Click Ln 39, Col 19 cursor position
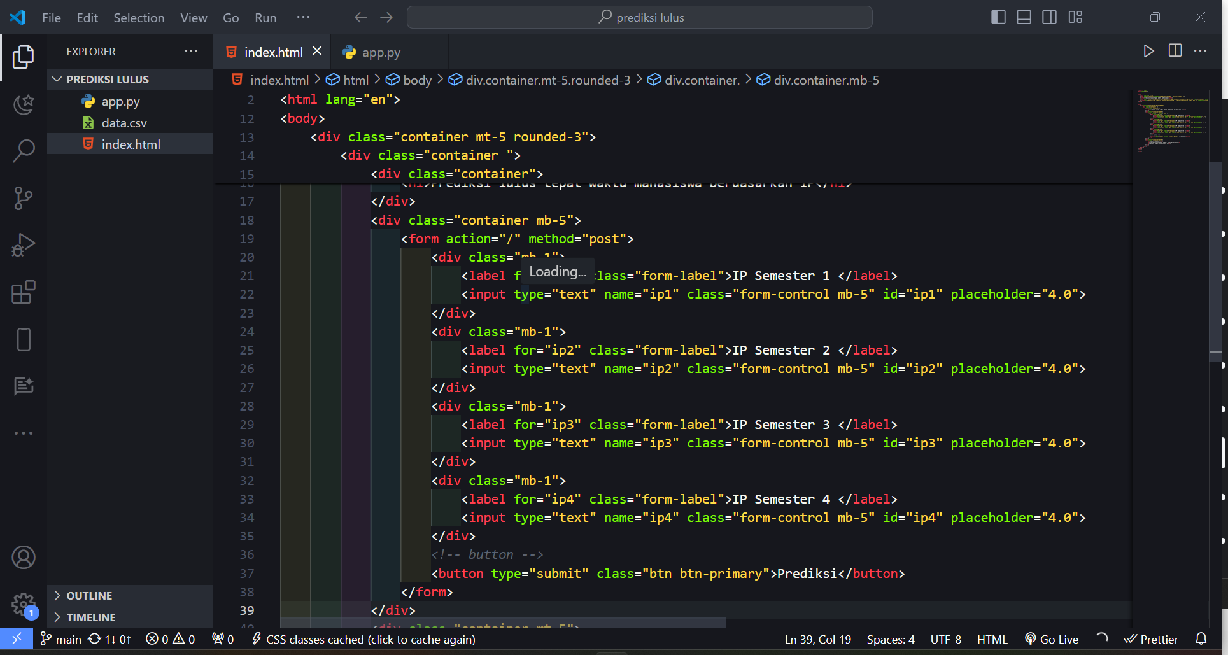 817,639
